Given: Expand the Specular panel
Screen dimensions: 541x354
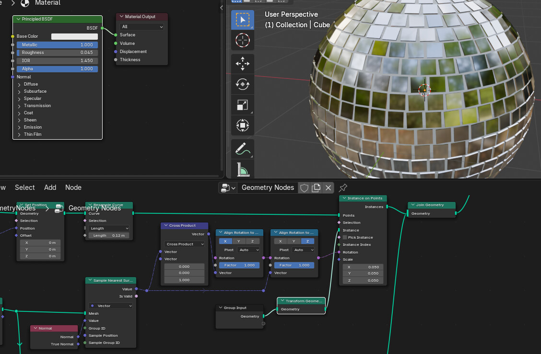Looking at the screenshot, I should coord(19,99).
